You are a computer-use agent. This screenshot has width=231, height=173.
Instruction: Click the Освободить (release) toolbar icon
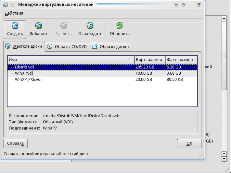[90, 26]
